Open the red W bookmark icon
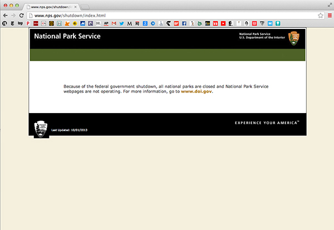The image size is (334, 230). point(254,23)
